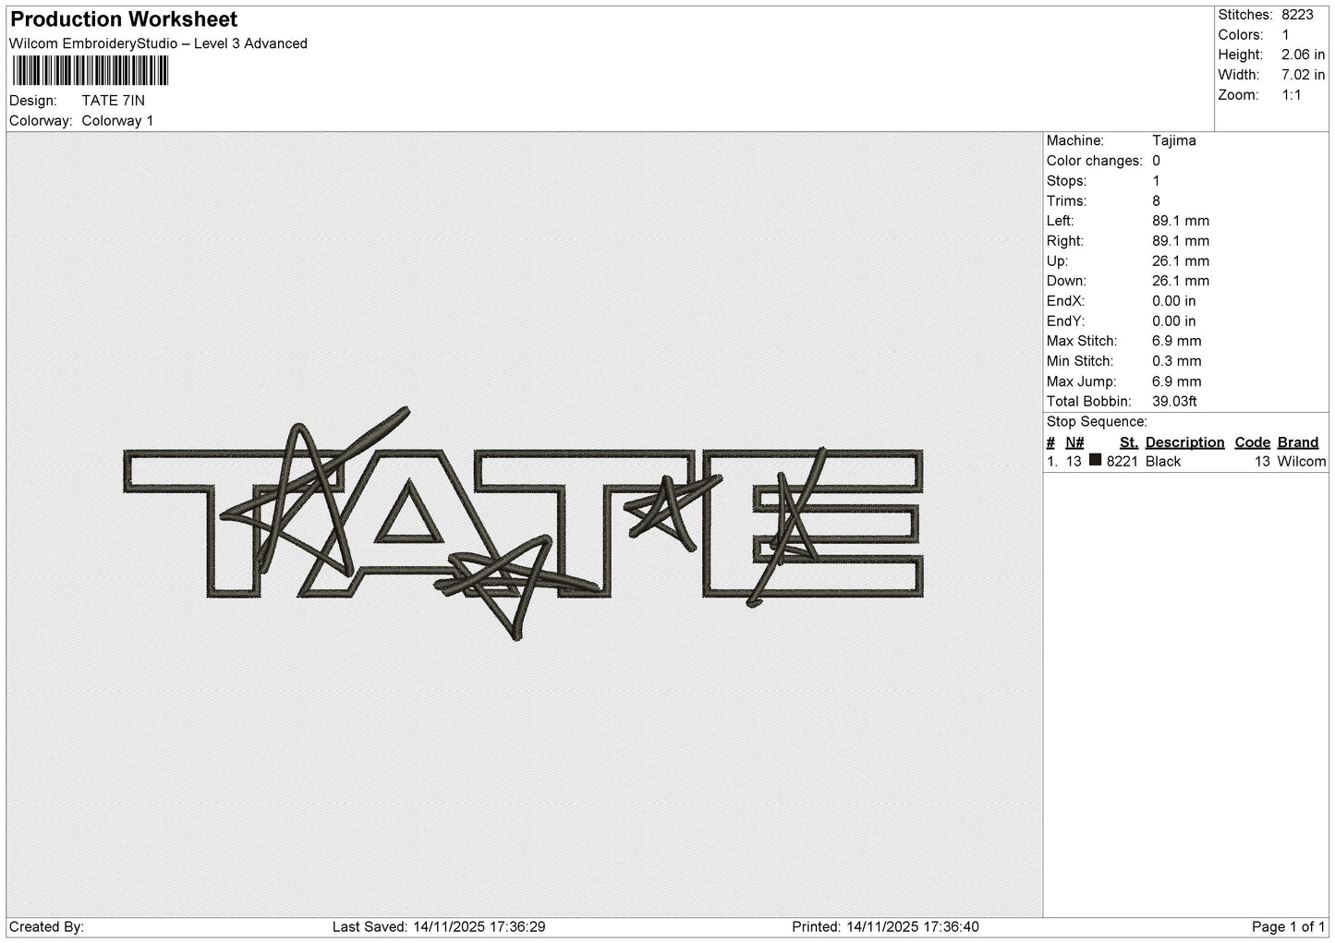
Task: Click the Brand column header
Action: (1298, 442)
